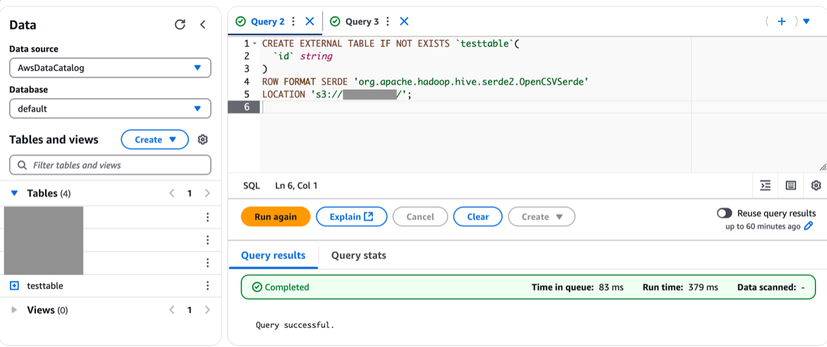Click the Filter tables and views field
Image resolution: width=827 pixels, height=347 pixels.
pos(110,165)
